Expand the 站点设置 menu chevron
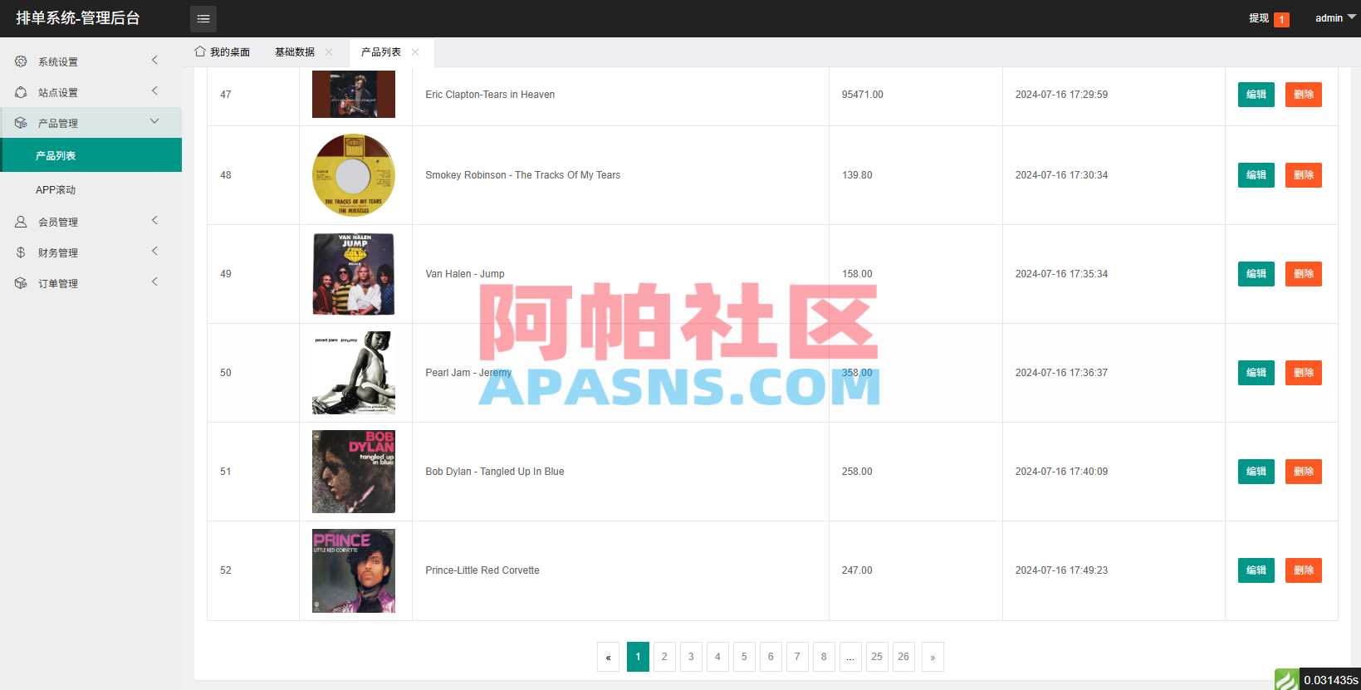 [154, 91]
